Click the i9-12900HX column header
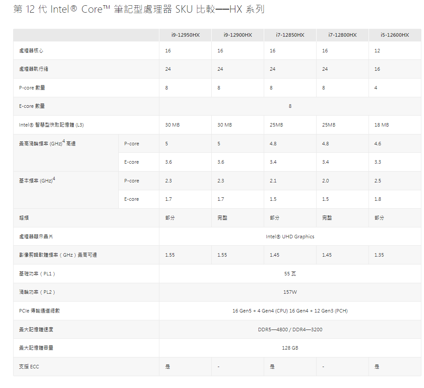 click(x=238, y=35)
